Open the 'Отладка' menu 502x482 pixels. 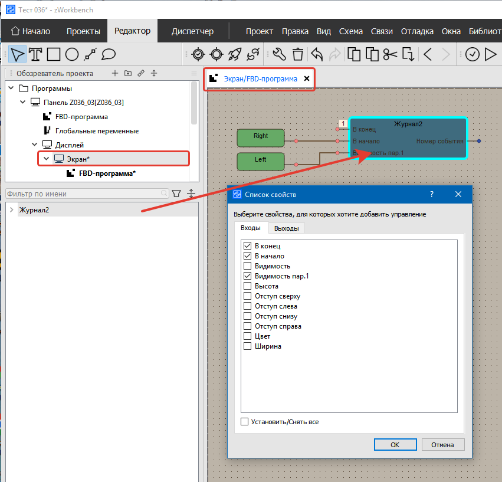coord(417,31)
